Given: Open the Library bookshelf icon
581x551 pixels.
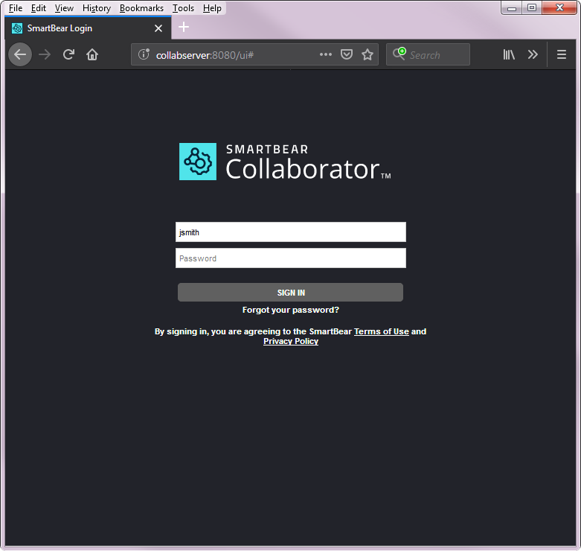Looking at the screenshot, I should click(509, 54).
